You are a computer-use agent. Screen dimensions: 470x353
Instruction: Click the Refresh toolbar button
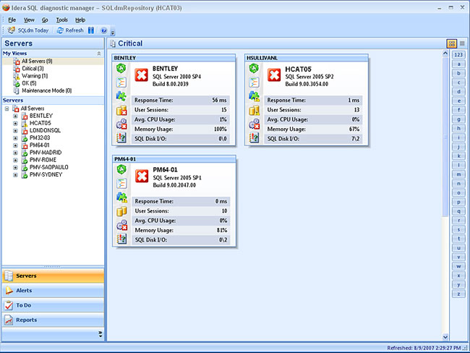[70, 30]
